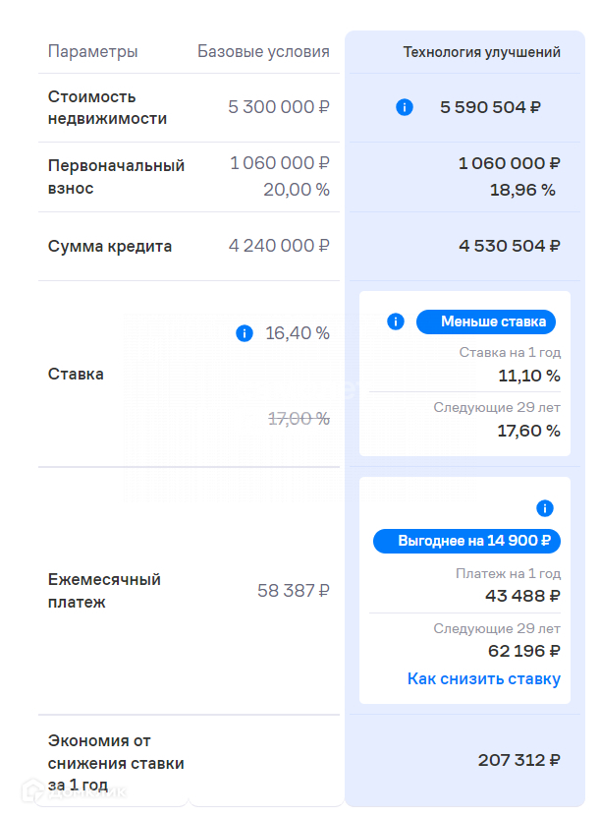This screenshot has width=600, height=817.
Task: Click the first-year rate 11,10 %
Action: (x=528, y=376)
